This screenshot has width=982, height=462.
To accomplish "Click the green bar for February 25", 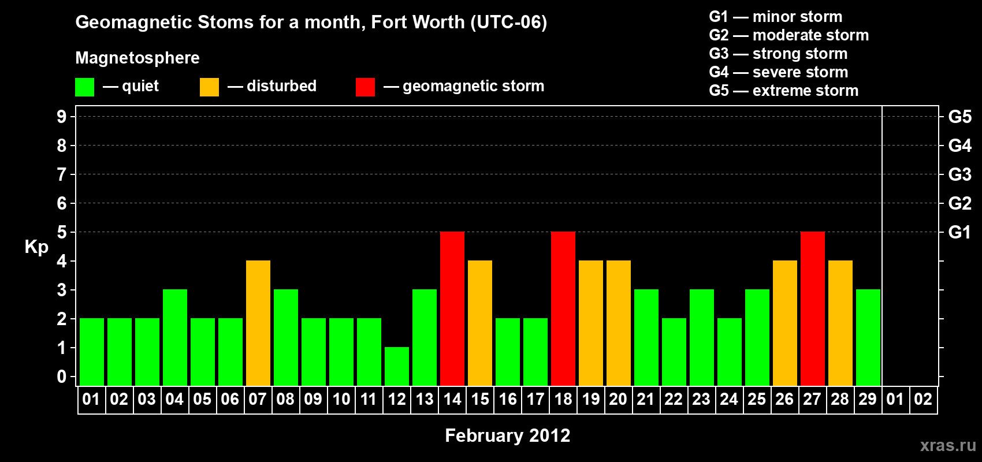I will [757, 337].
